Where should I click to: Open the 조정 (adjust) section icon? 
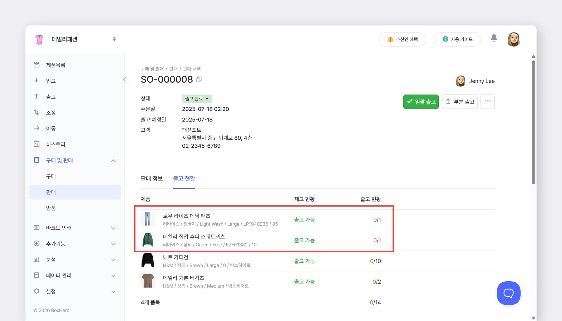point(37,112)
